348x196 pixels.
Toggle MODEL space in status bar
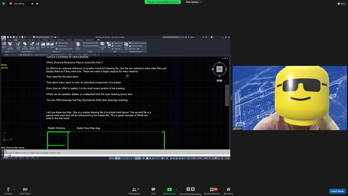(112, 158)
